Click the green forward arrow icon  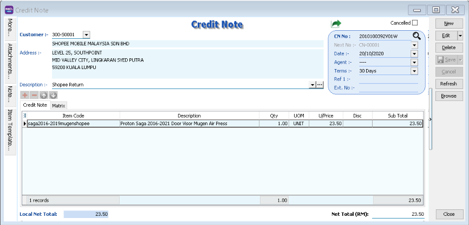click(x=336, y=24)
